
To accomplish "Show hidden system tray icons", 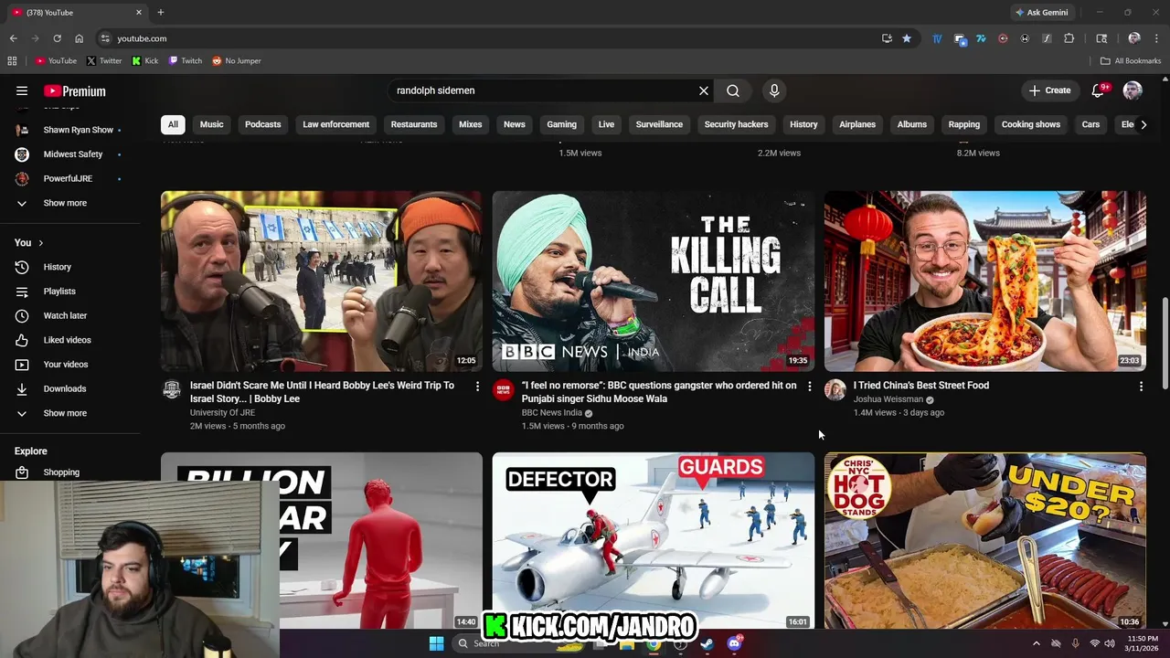I will point(1036,643).
